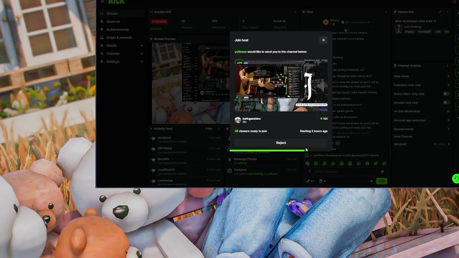
Task: Reject the join host request
Action: point(281,143)
